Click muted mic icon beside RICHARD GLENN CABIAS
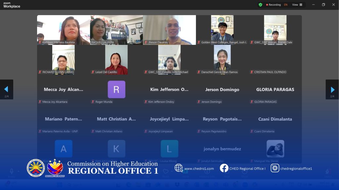Viewport: 339px width, 190px height. click(40, 72)
